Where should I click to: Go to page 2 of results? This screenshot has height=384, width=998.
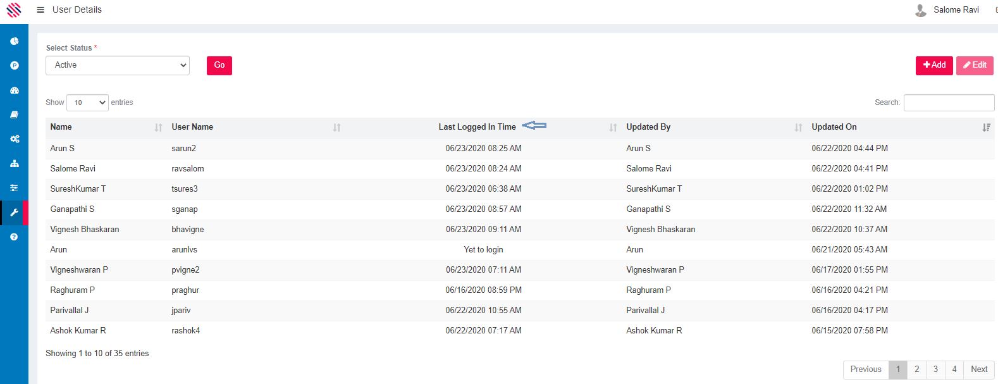[916, 369]
